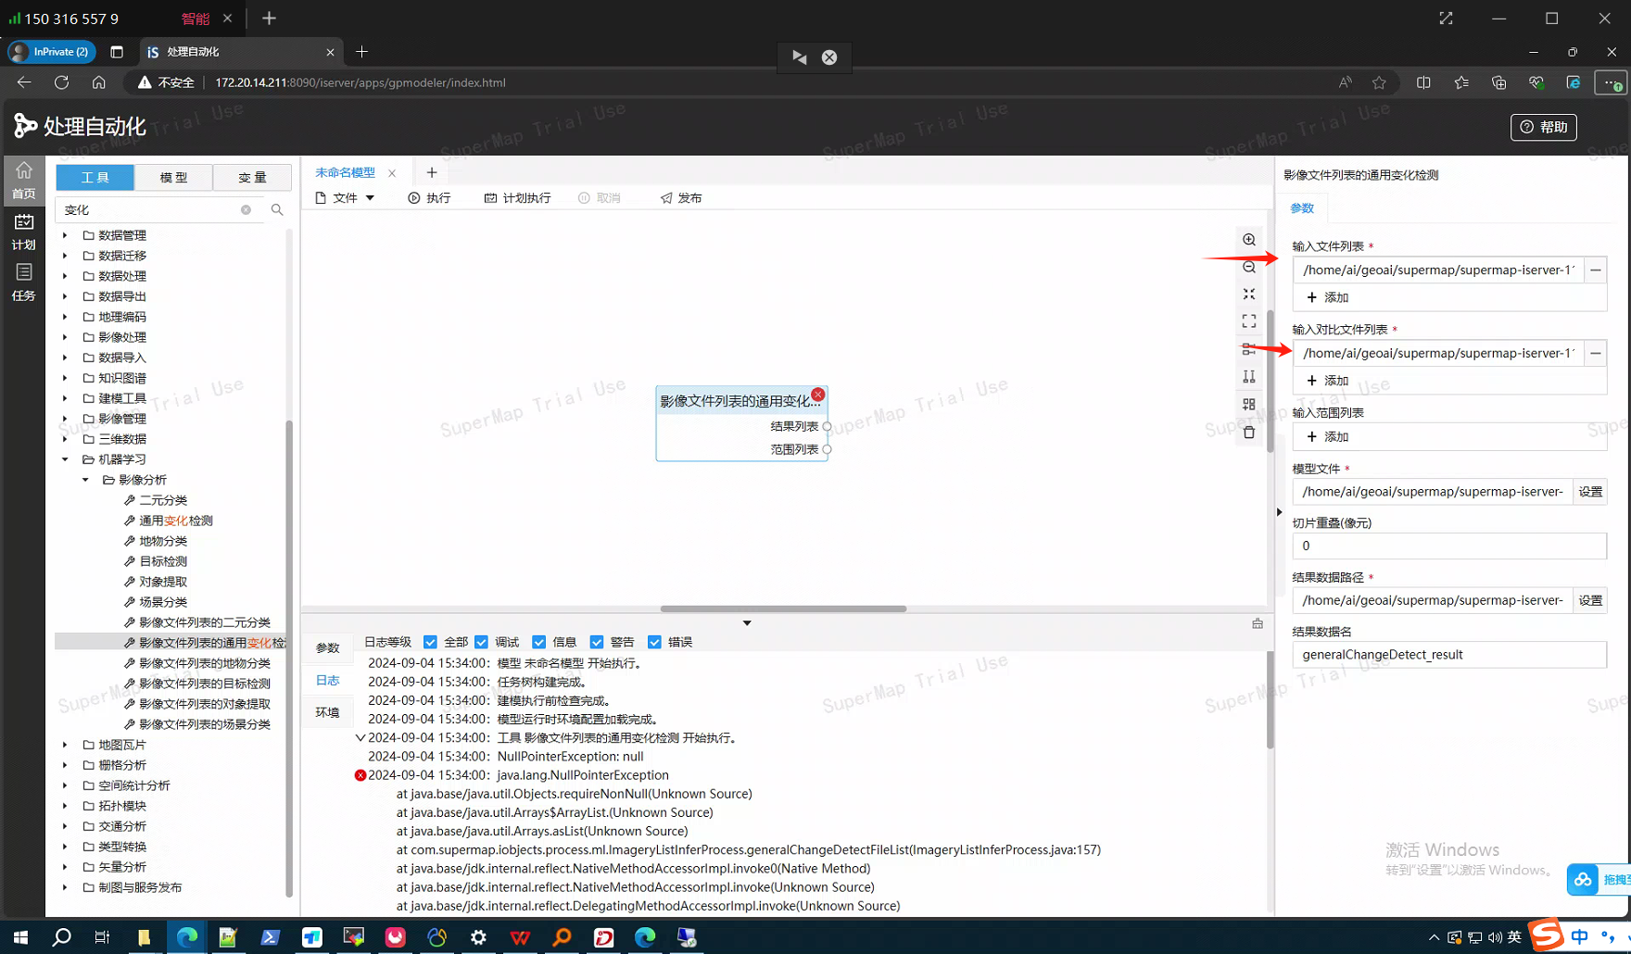Collapse the log panel down arrow
Viewport: 1631px width, 954px height.
tap(747, 623)
